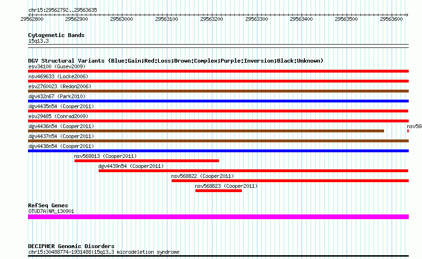The width and height of the screenshot is (422, 259).
Task: Click the 29563600 ruler position
Action: point(391,19)
